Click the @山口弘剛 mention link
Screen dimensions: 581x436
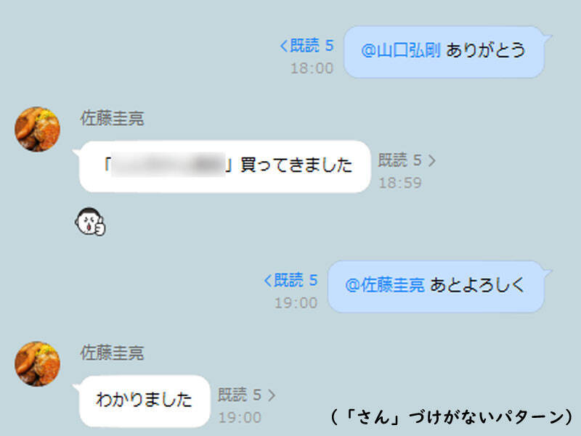coord(401,50)
